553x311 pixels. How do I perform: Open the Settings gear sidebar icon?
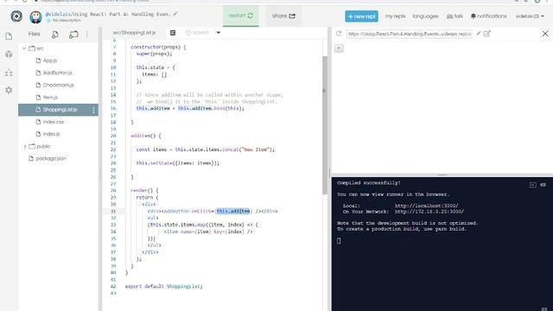click(x=9, y=90)
